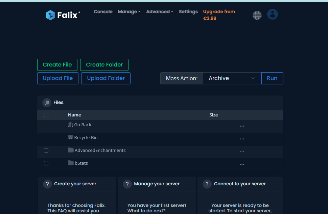Click the Create your server heading

pyautogui.click(x=75, y=184)
